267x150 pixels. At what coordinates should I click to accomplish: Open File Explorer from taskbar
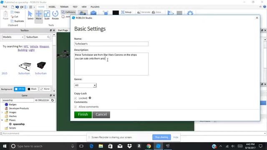[101, 146]
